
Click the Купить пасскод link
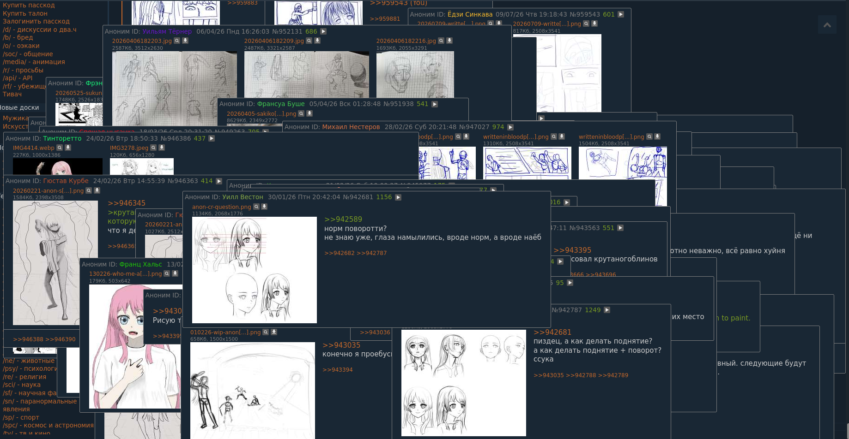click(x=29, y=5)
